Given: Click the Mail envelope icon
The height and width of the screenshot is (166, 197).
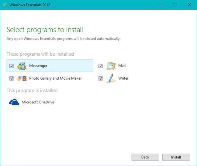Looking at the screenshot, I should 111,66.
